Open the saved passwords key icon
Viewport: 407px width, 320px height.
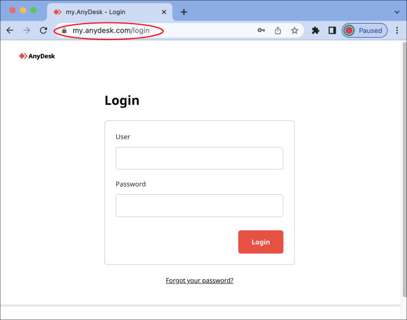[x=261, y=30]
